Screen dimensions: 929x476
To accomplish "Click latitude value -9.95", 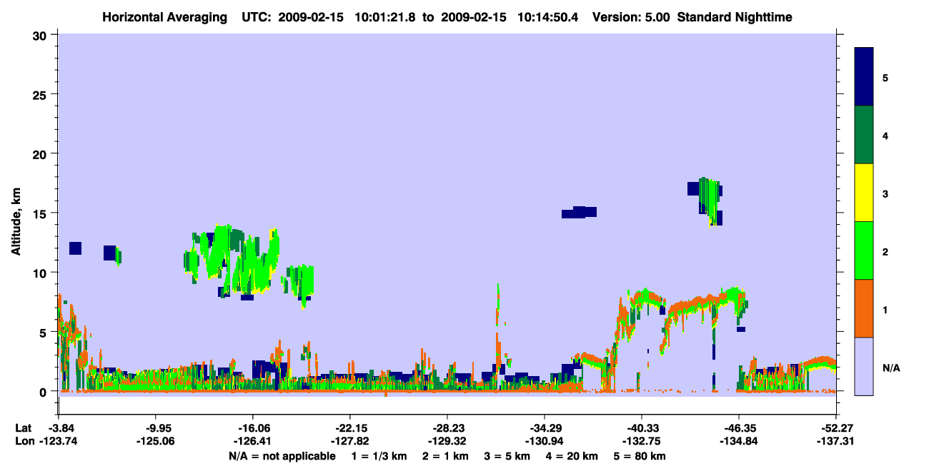I will (x=155, y=427).
